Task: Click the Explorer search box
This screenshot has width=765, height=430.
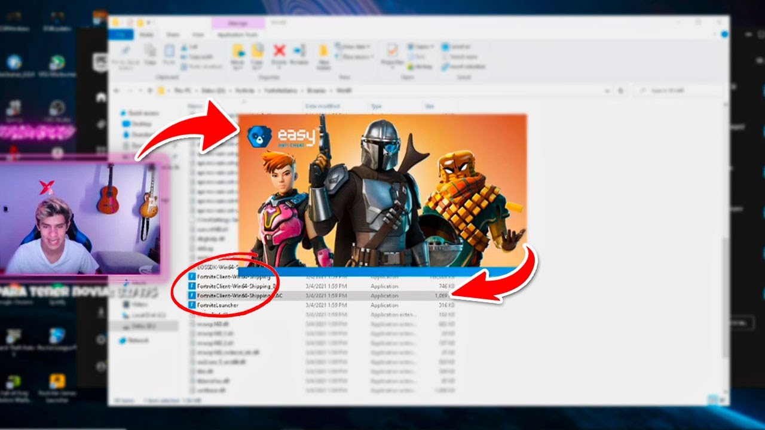Action: [x=678, y=91]
